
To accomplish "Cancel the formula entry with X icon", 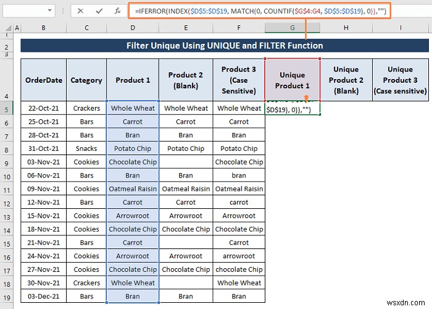I will click(x=80, y=11).
